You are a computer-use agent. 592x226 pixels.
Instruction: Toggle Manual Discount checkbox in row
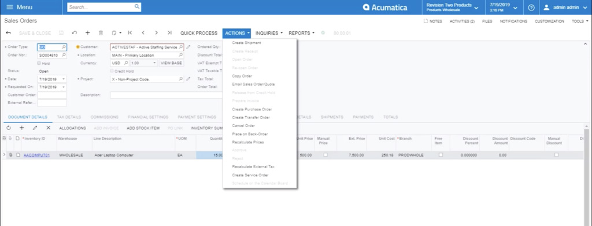point(556,155)
